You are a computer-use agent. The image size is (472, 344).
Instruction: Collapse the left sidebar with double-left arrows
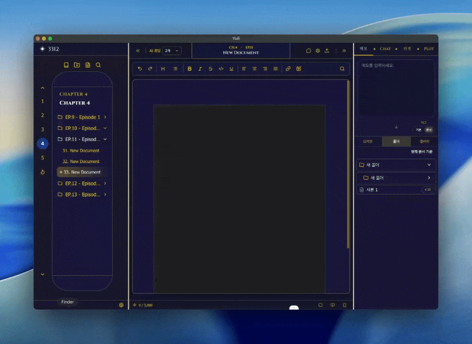click(x=138, y=51)
